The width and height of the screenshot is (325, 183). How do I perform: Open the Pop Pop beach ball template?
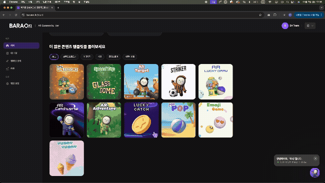pos(178,120)
